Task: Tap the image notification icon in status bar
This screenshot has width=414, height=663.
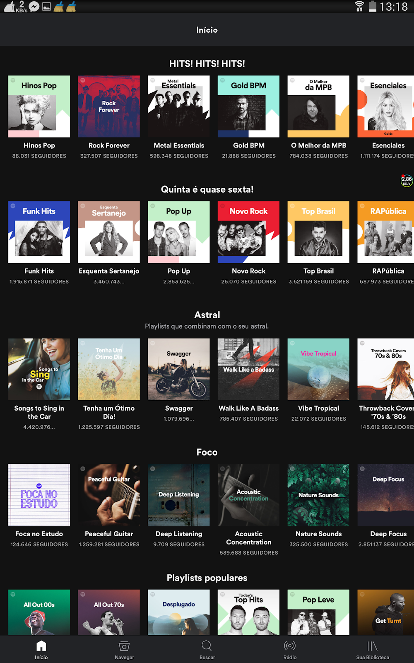Action: click(47, 7)
